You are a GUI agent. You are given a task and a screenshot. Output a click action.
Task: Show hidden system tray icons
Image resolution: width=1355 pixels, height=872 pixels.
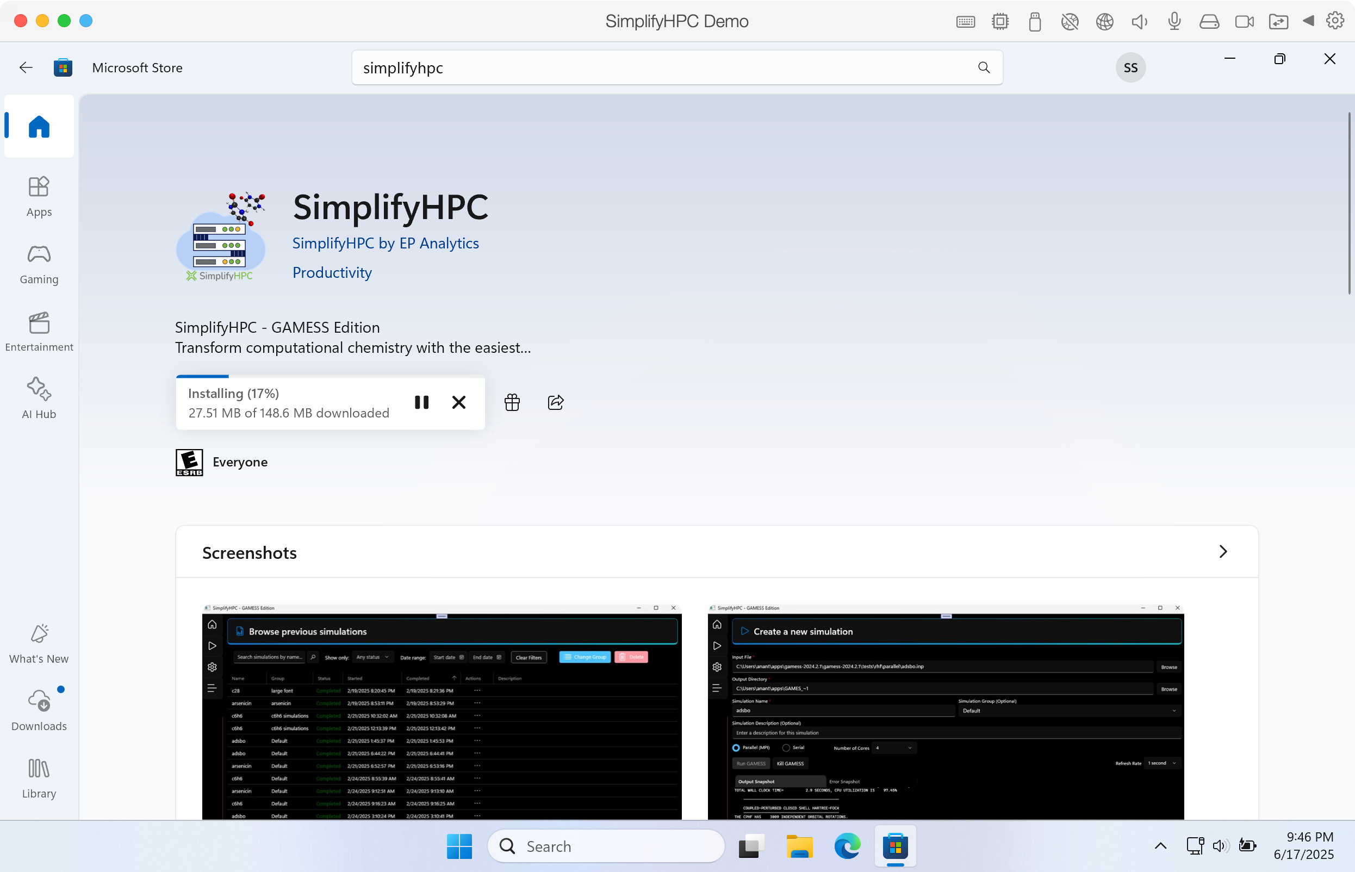click(x=1160, y=846)
